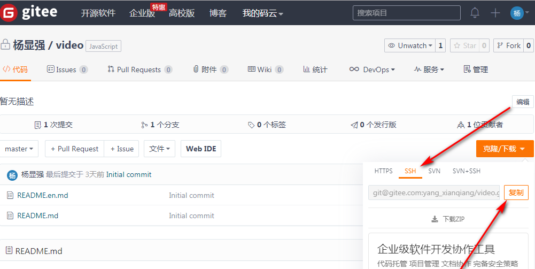535x269 pixels.
Task: Open the Initial commit link in header row
Action: (129, 175)
